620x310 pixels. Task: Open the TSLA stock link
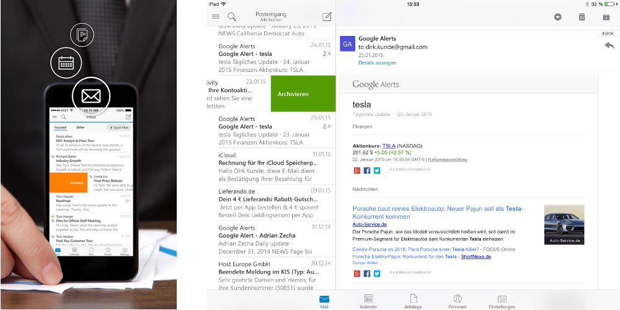389,146
